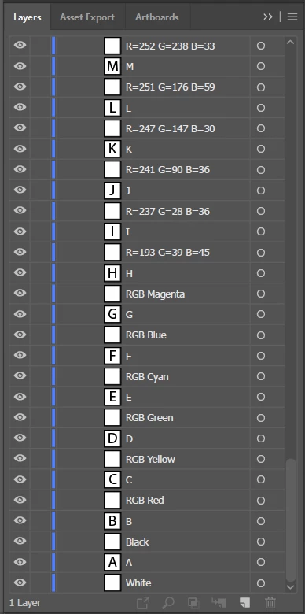Screen dimensions: 305x614
Task: Click the Create New Sublayer icon
Action: pyautogui.click(x=219, y=603)
